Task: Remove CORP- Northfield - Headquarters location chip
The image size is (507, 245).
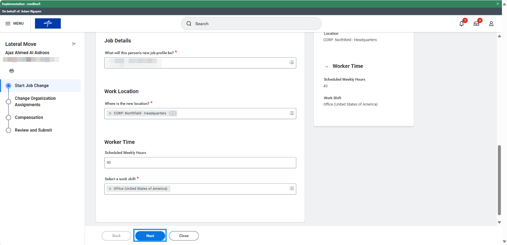Action: (x=110, y=113)
